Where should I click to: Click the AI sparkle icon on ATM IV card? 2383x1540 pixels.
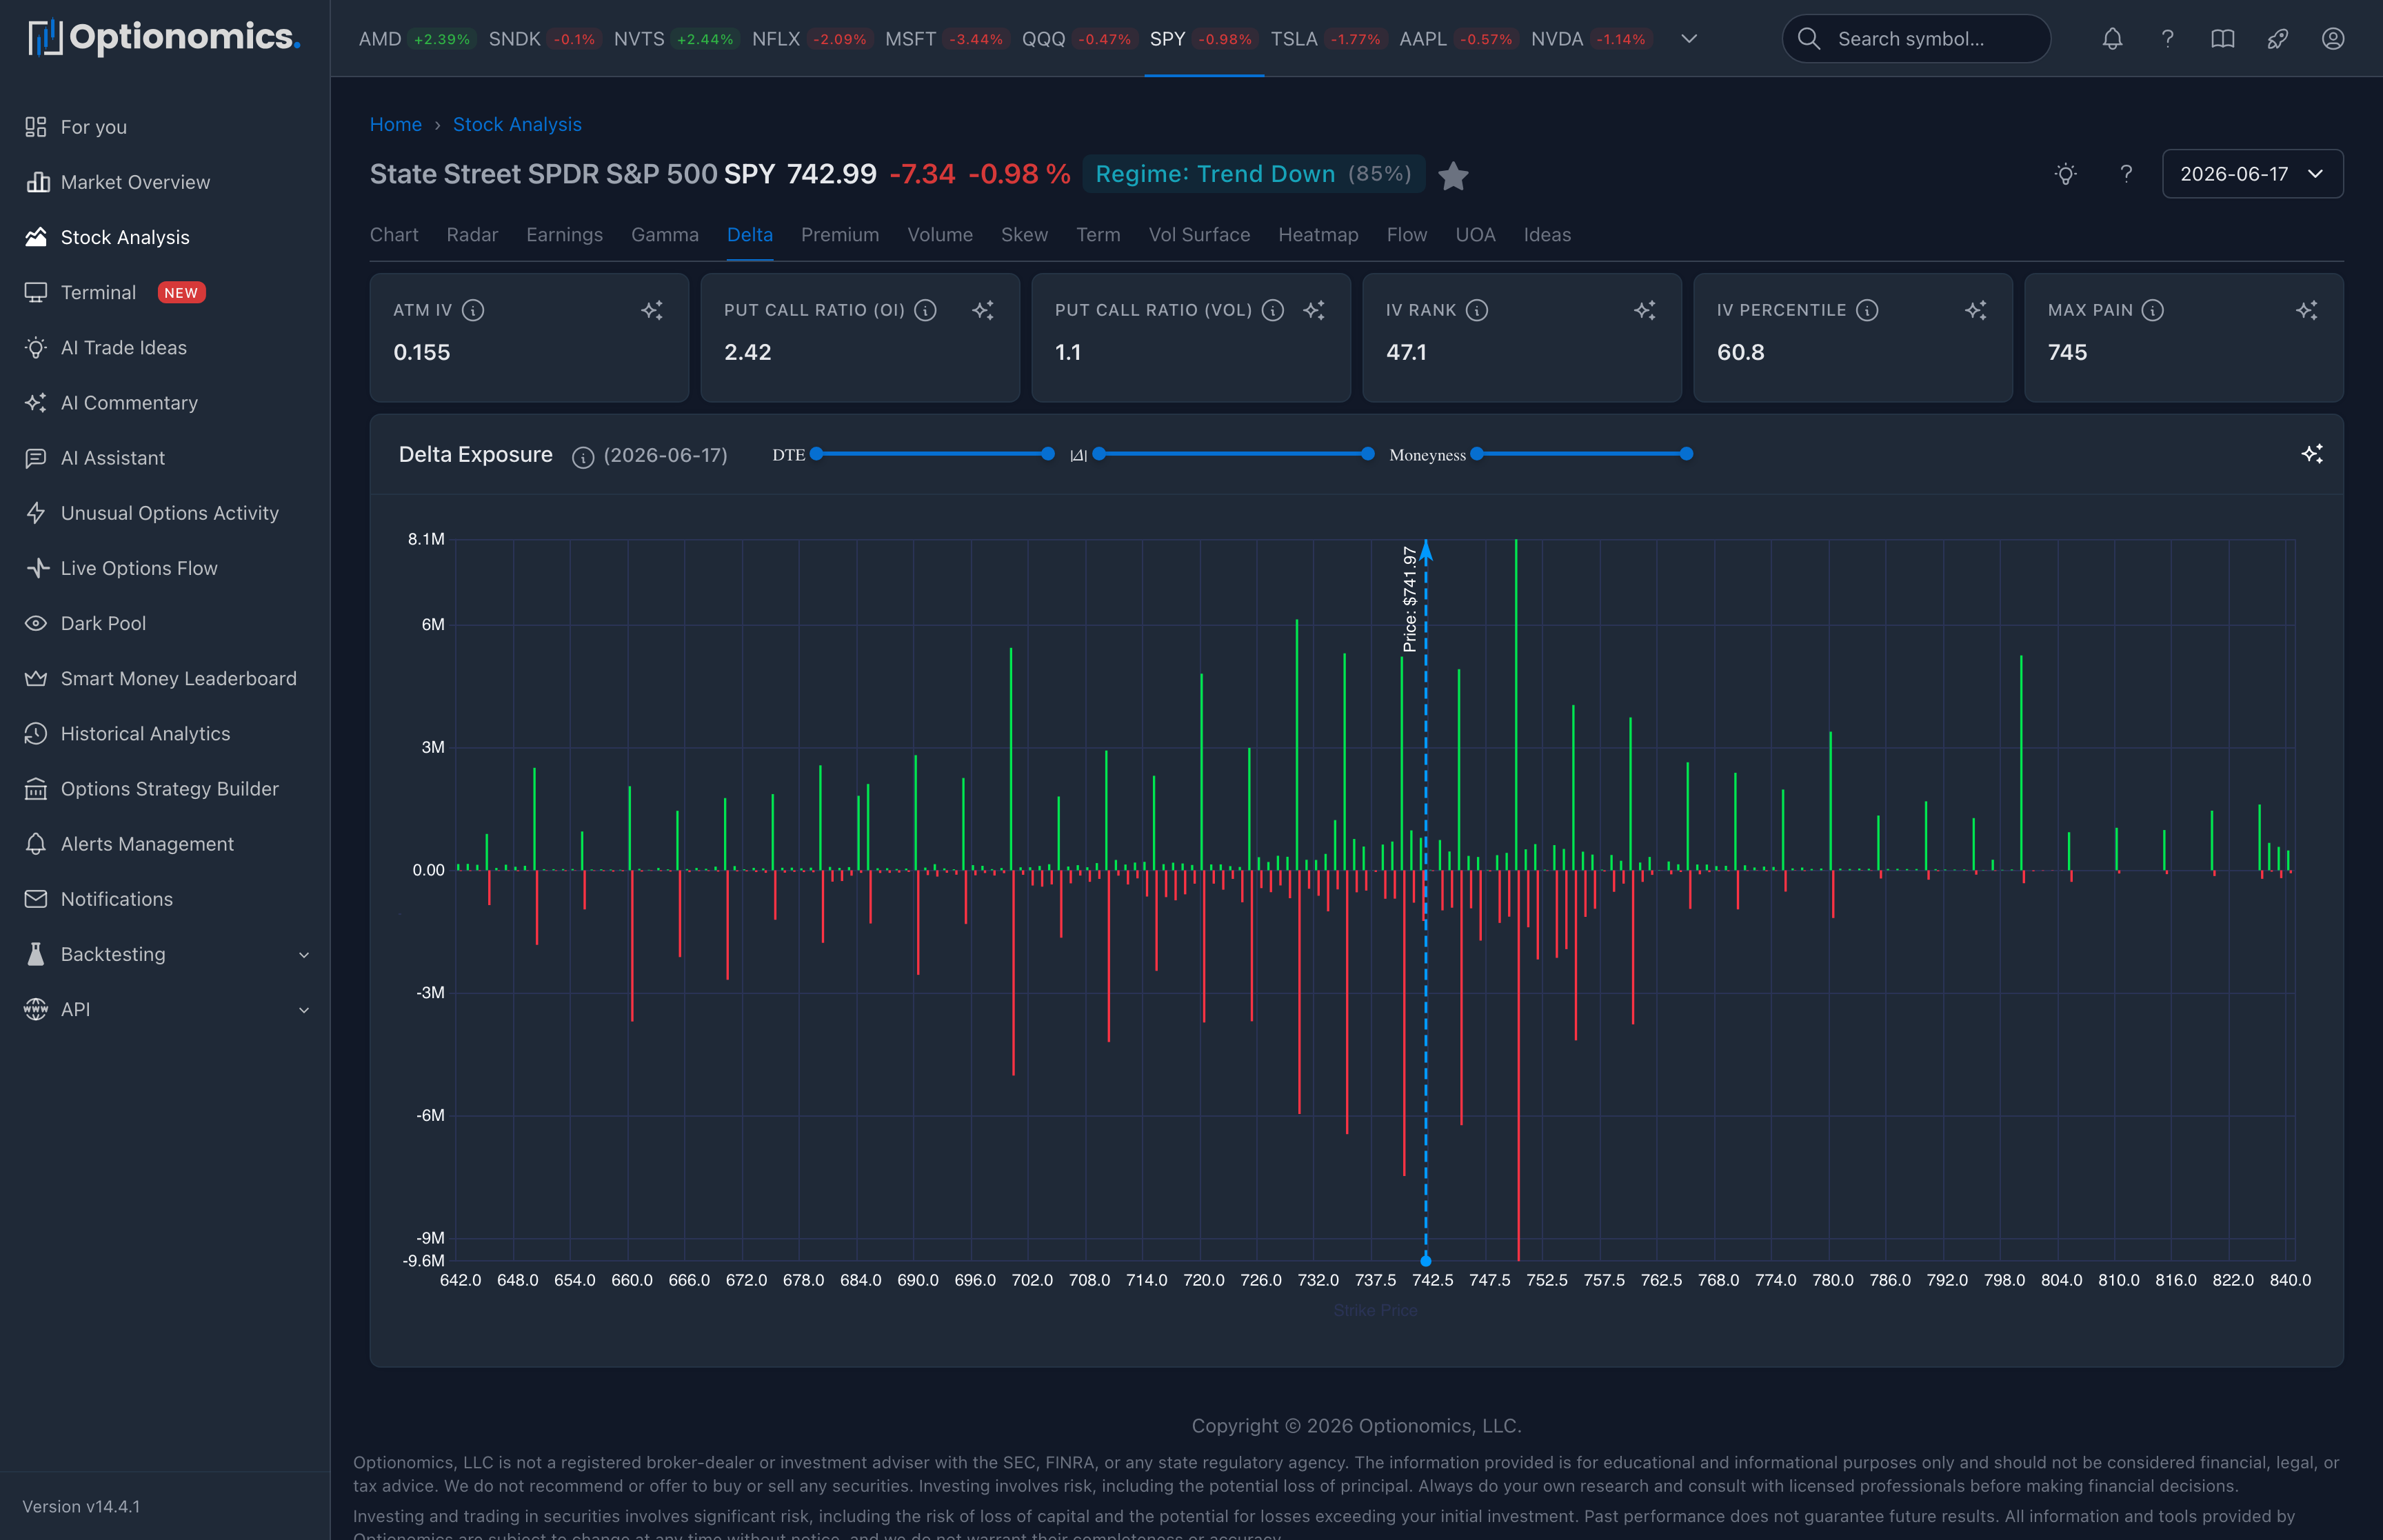click(x=652, y=310)
